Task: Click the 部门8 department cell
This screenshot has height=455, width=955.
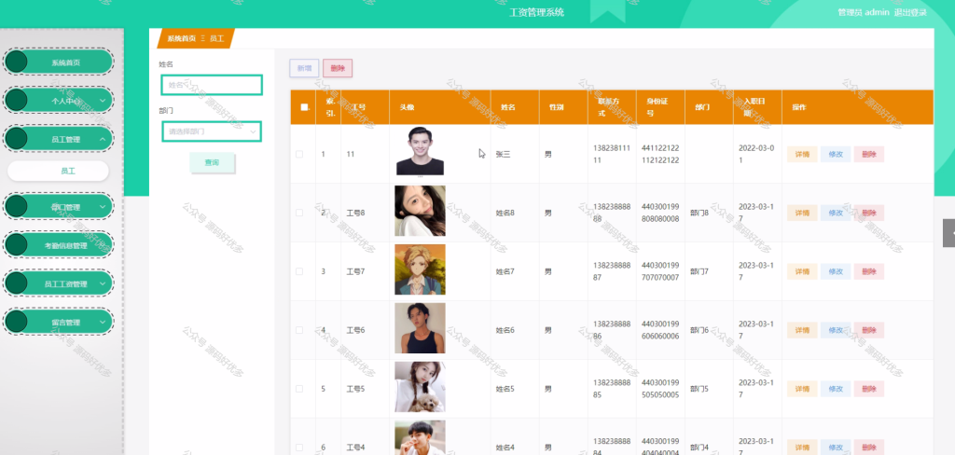Action: click(699, 214)
